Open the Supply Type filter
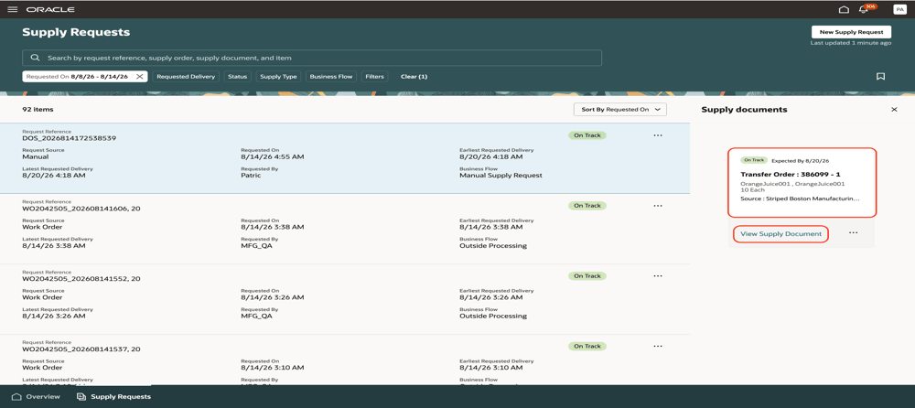This screenshot has height=408, width=915. click(x=278, y=77)
